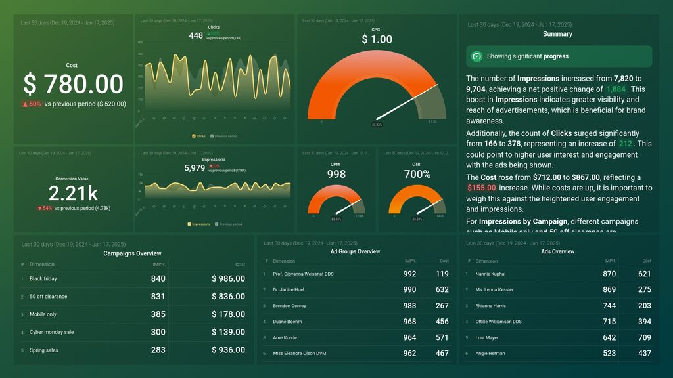The width and height of the screenshot is (673, 378).
Task: Click the red up-arrow 50% Cost badge
Action: (32, 104)
